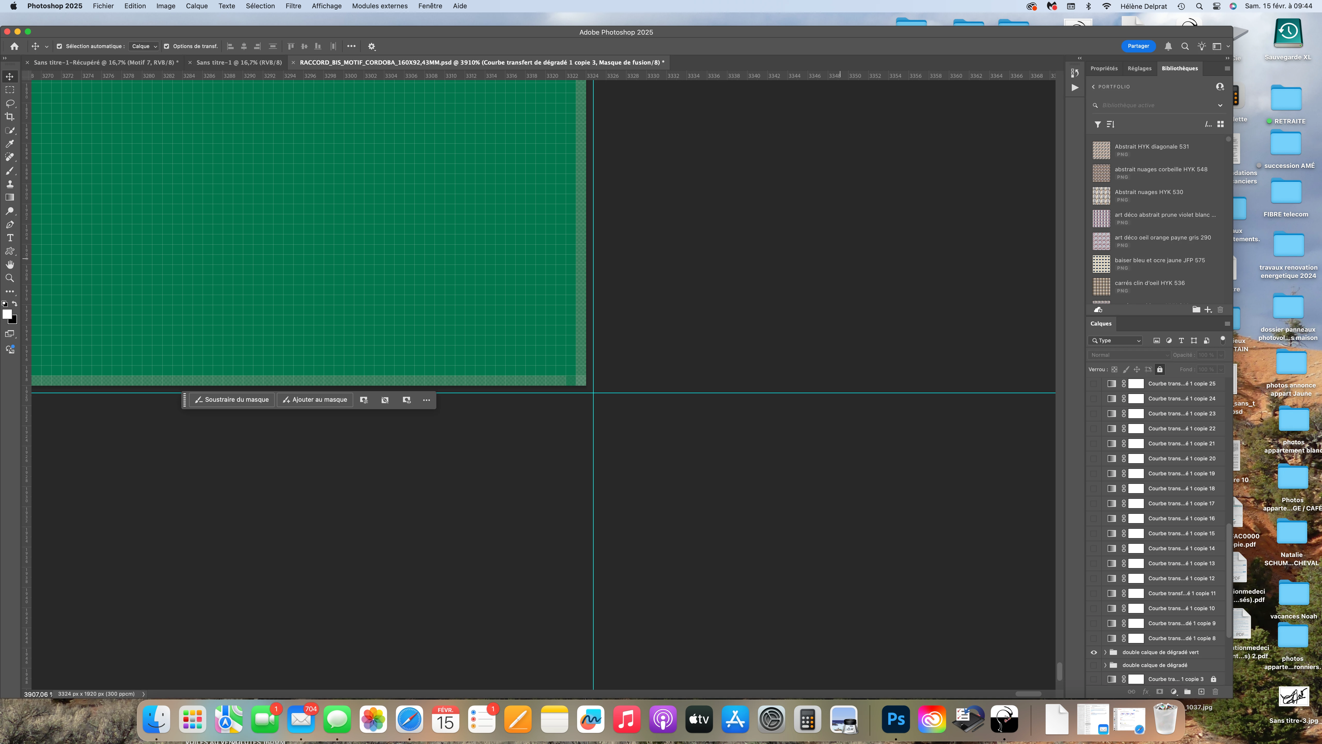The height and width of the screenshot is (744, 1322).
Task: Click the Pen tool
Action: pos(10,224)
